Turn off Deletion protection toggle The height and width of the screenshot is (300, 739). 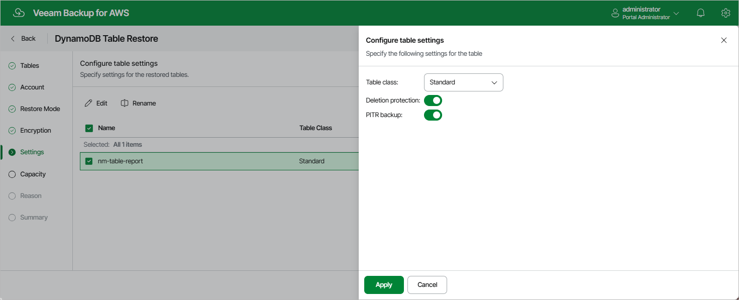pos(433,101)
